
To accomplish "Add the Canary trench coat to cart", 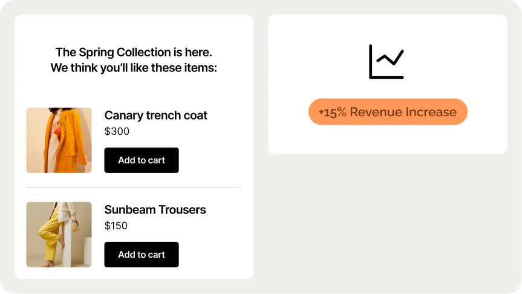I will click(x=142, y=160).
